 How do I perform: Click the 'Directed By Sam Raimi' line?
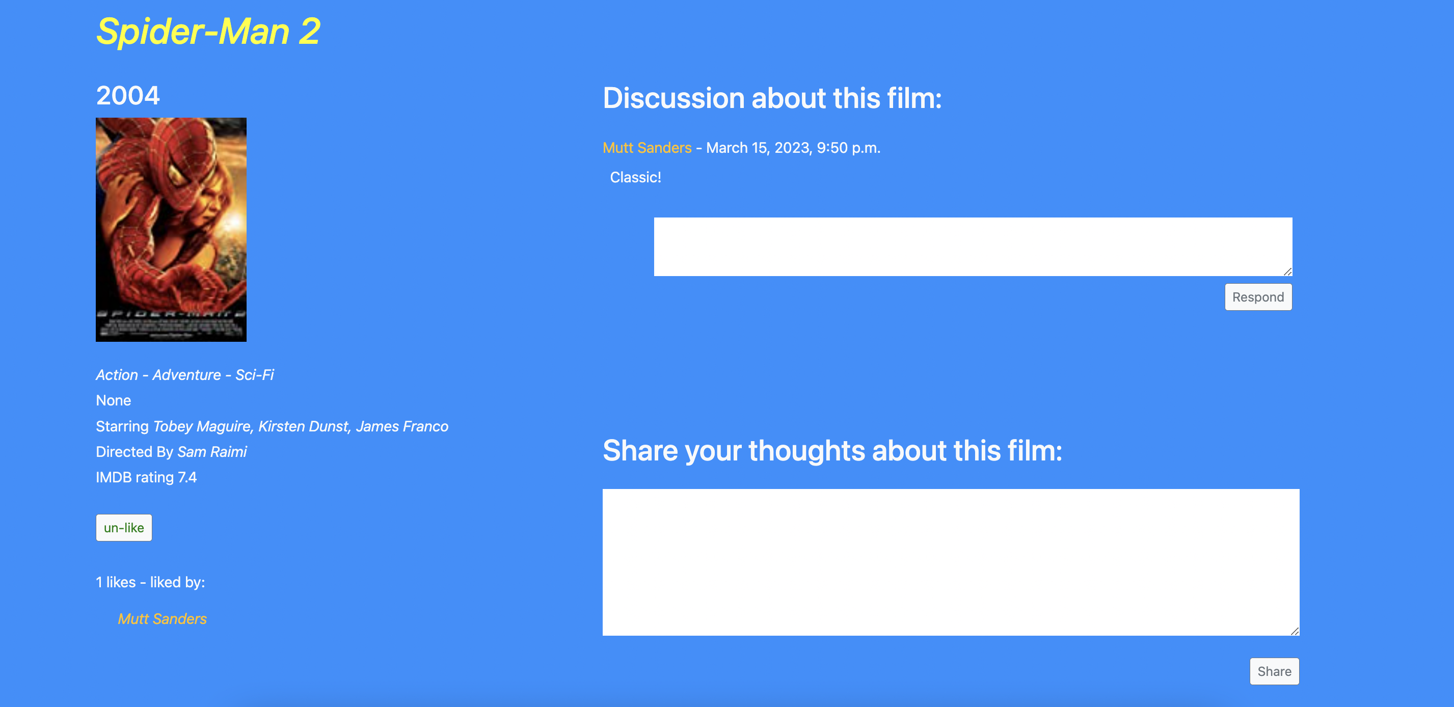click(x=171, y=451)
